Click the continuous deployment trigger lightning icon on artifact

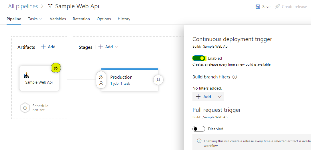(x=56, y=68)
